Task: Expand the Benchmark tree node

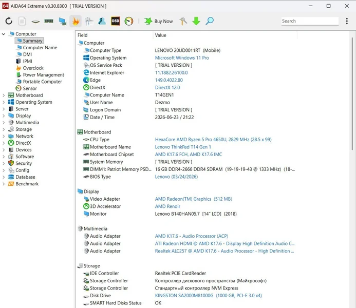Action: (4, 184)
